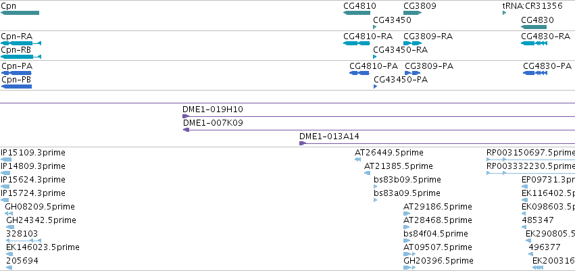Open the bs83b09.5prime EST label

click(x=407, y=180)
